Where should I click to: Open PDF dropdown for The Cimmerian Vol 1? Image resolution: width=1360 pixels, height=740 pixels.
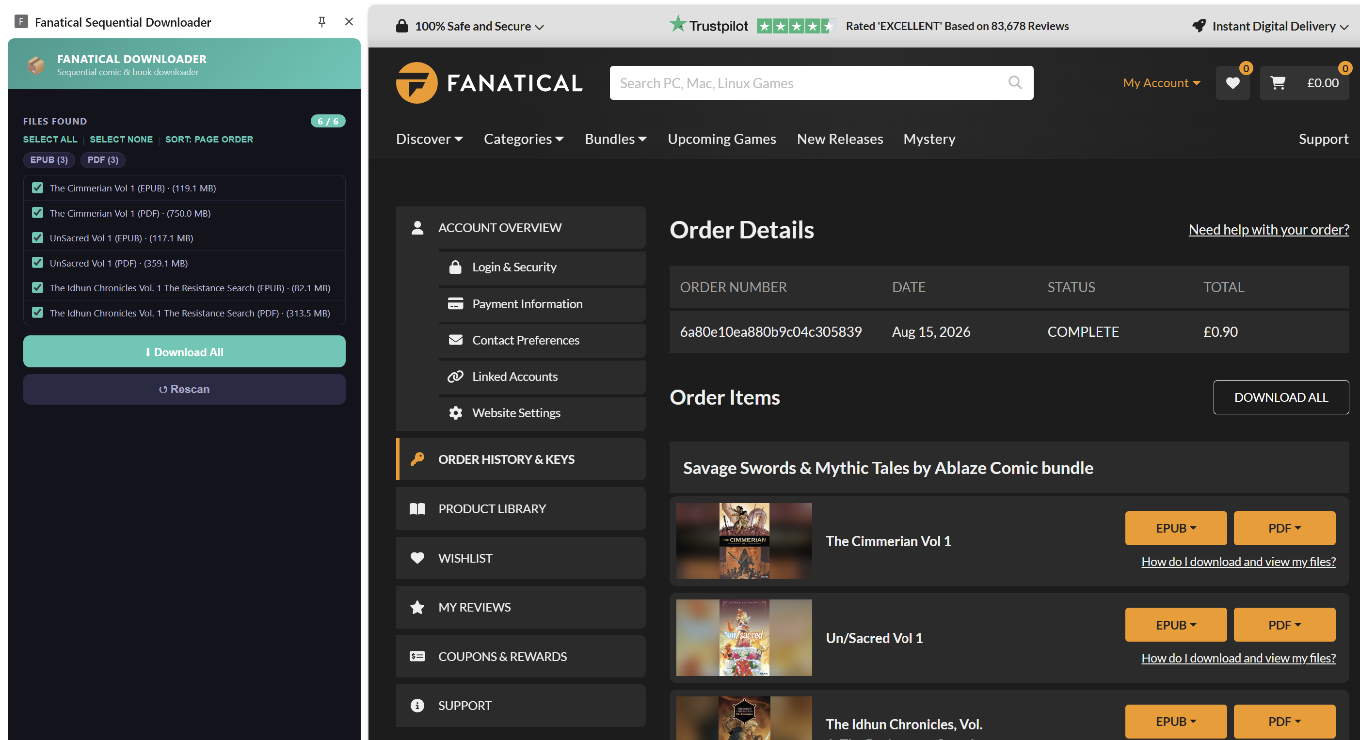pos(1284,528)
